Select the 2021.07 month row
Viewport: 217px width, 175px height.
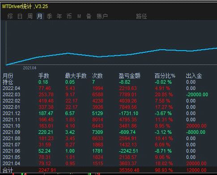point(108,145)
